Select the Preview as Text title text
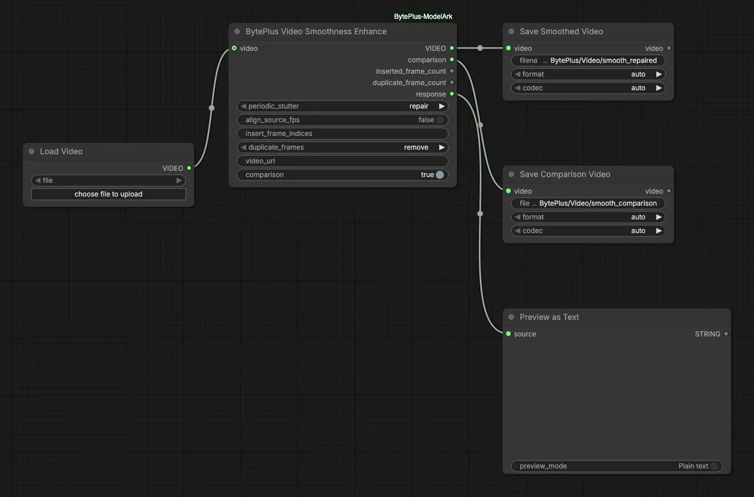The width and height of the screenshot is (754, 497). (550, 317)
